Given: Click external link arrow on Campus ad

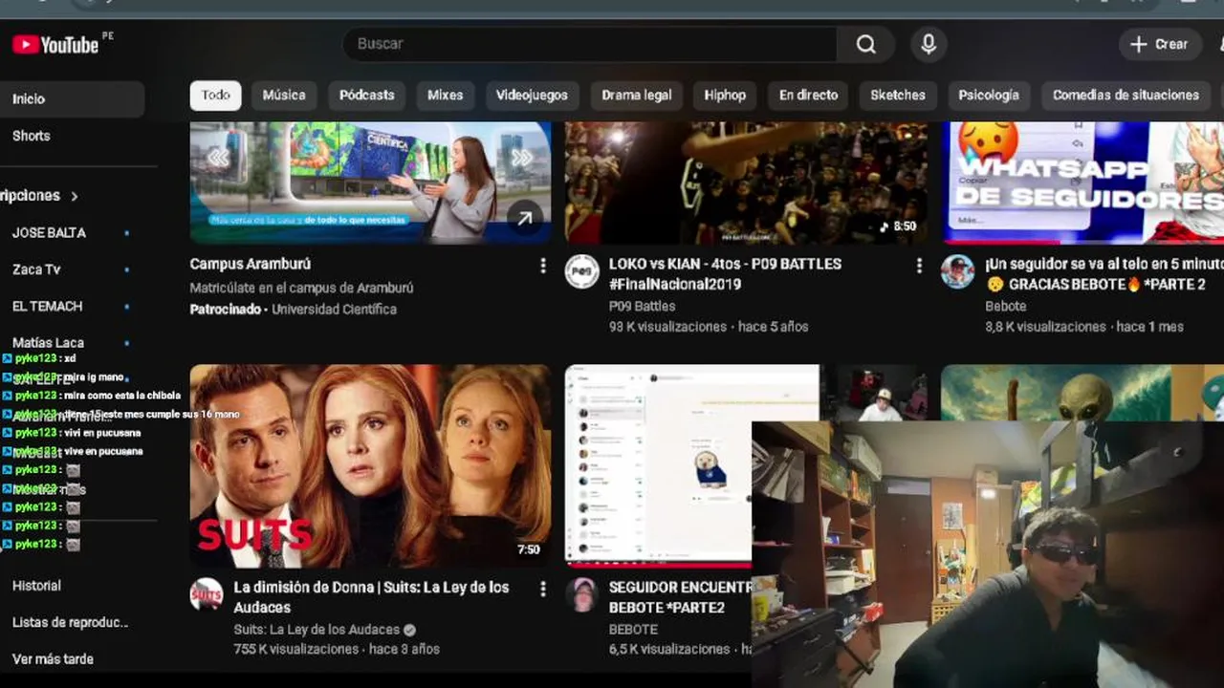Looking at the screenshot, I should click(525, 219).
